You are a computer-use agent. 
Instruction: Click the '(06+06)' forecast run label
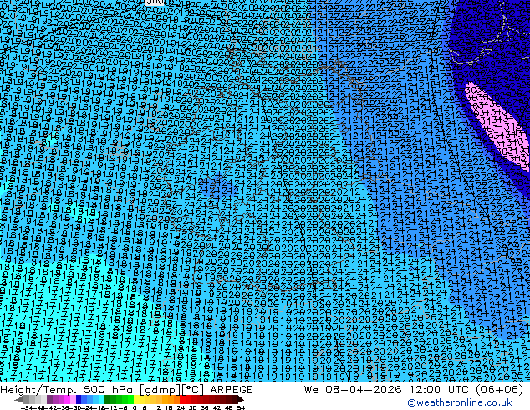click(500, 389)
